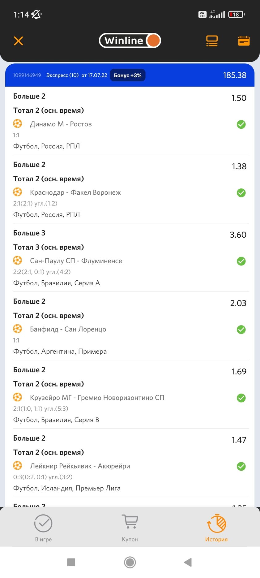Tap green checkmark for Сан-Паулу СП - Флуминенсе
This screenshot has width=260, height=578.
pyautogui.click(x=241, y=261)
